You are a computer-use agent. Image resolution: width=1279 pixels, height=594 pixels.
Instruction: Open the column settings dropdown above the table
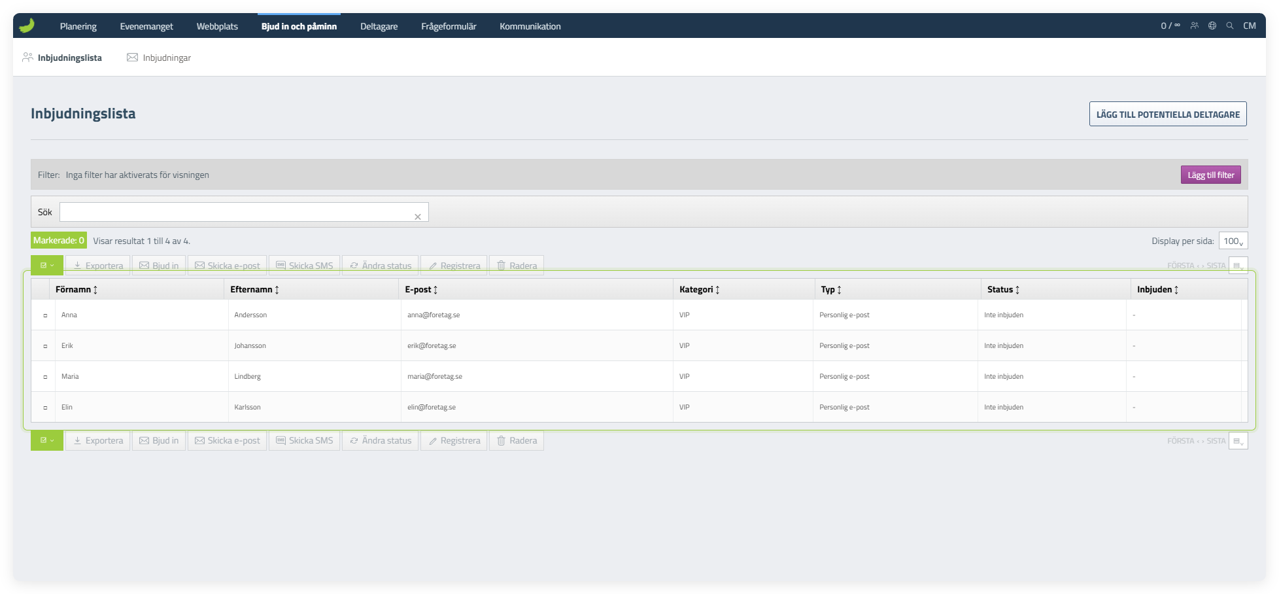click(1238, 266)
